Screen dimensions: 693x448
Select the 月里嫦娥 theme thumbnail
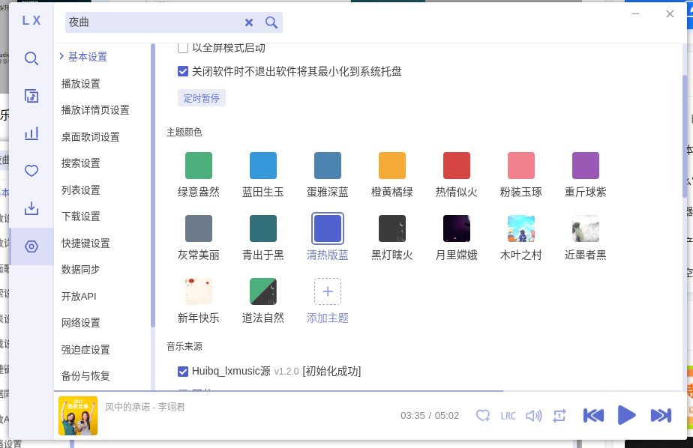coord(457,228)
